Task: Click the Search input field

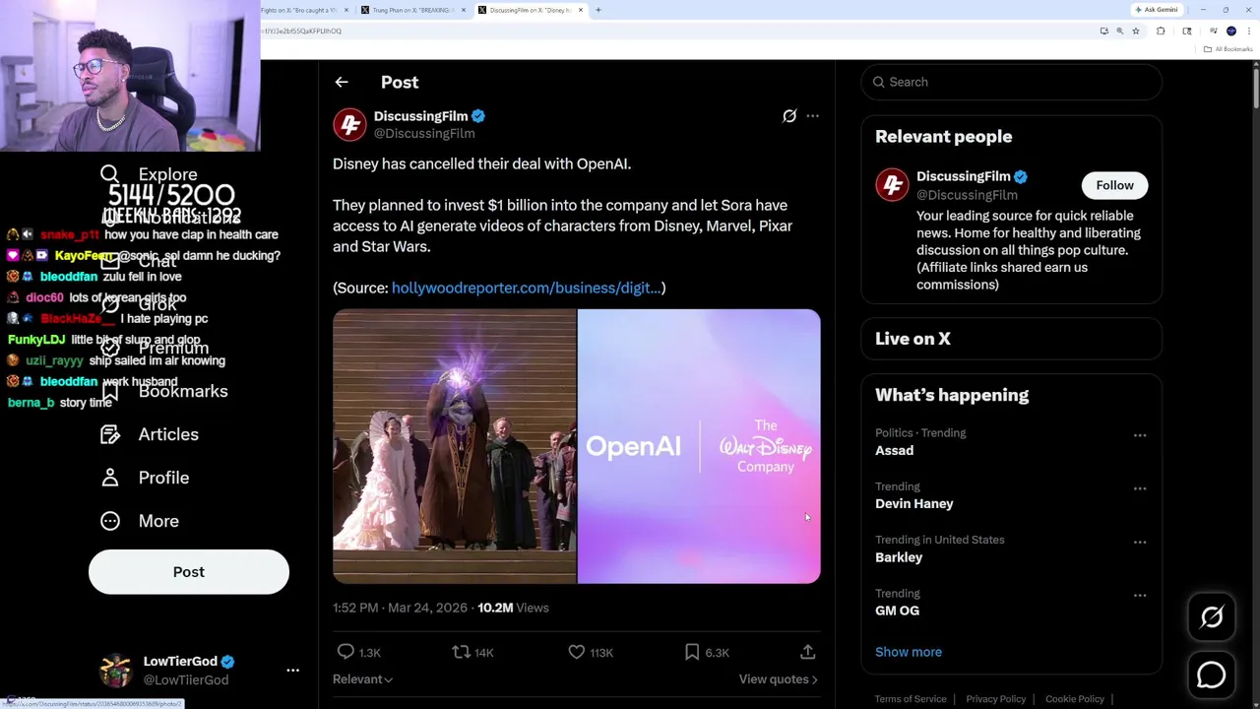Action: [1014, 82]
